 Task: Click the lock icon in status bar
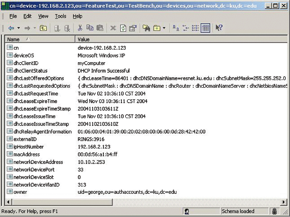tap(274, 211)
